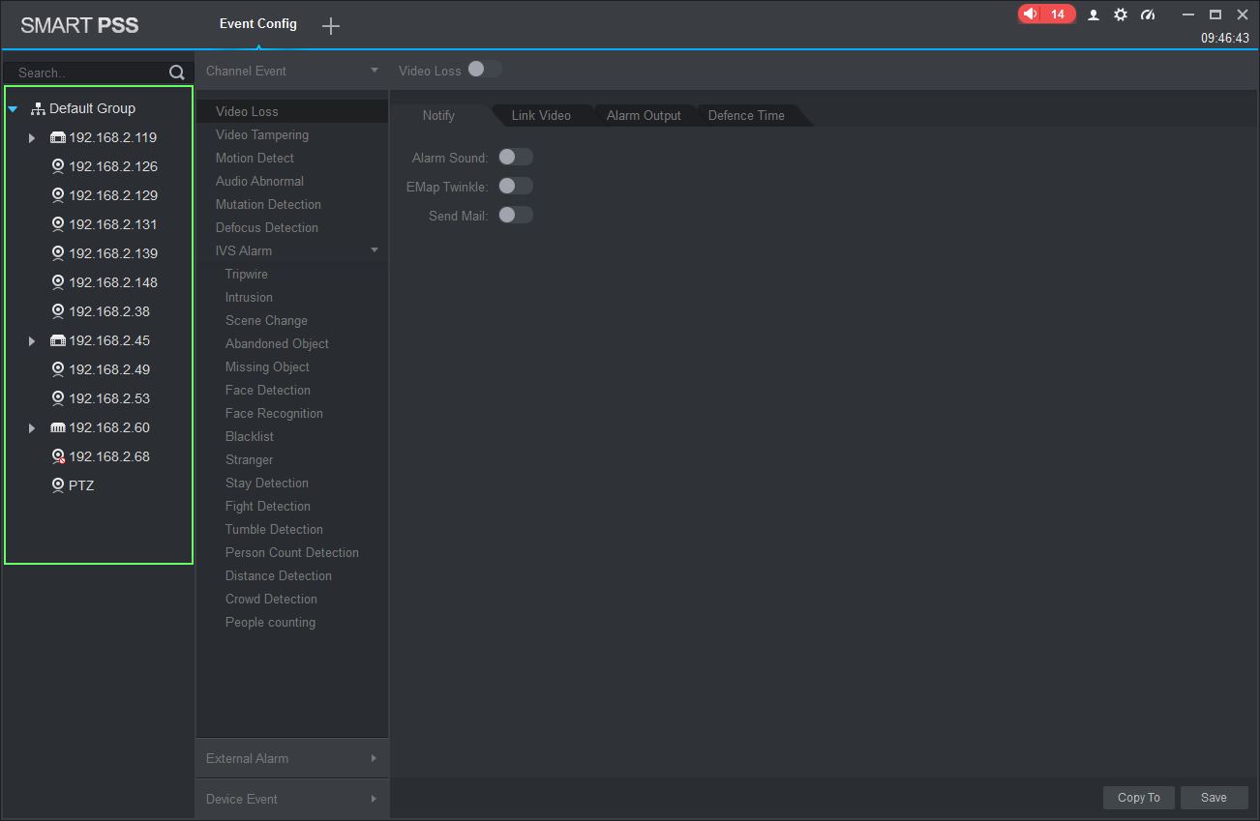1260x821 pixels.
Task: Select the Tumble Detection alarm
Action: (291, 529)
